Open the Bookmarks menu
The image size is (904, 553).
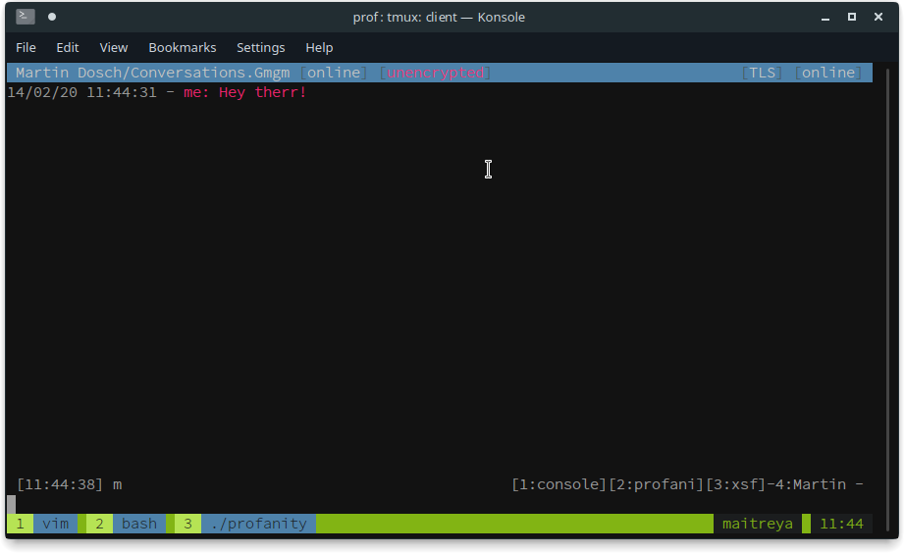(x=183, y=47)
